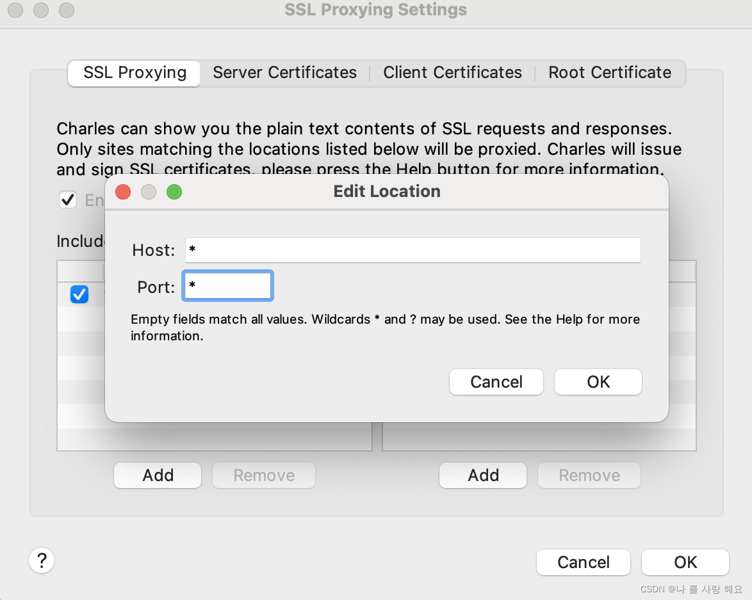752x600 pixels.
Task: Cancel the SSL Proxying Settings window
Action: pyautogui.click(x=583, y=562)
